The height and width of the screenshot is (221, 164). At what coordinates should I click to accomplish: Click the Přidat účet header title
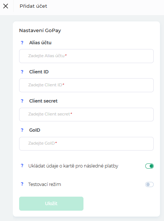pos(33,6)
